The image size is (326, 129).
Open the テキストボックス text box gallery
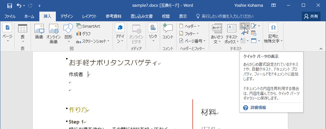tap(232, 34)
